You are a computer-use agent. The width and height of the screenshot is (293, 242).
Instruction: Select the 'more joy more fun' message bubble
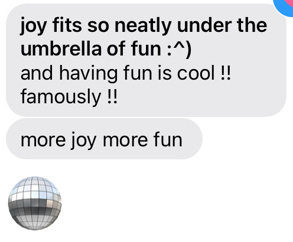105,139
